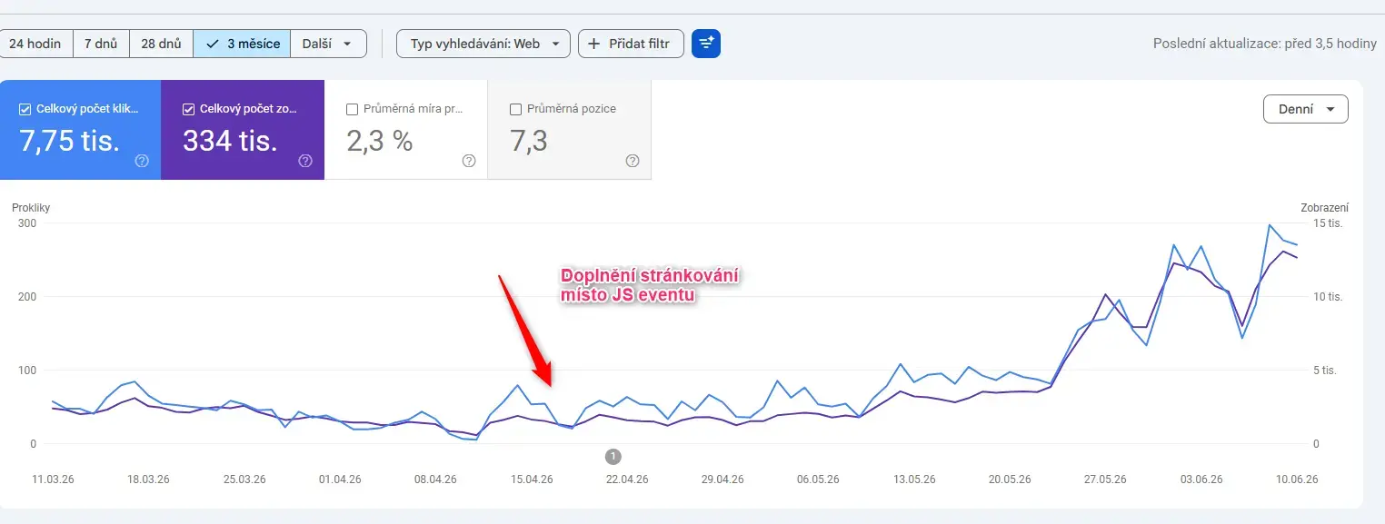Open help icon on CTR card
Screen dimensions: 1385x524
(469, 161)
